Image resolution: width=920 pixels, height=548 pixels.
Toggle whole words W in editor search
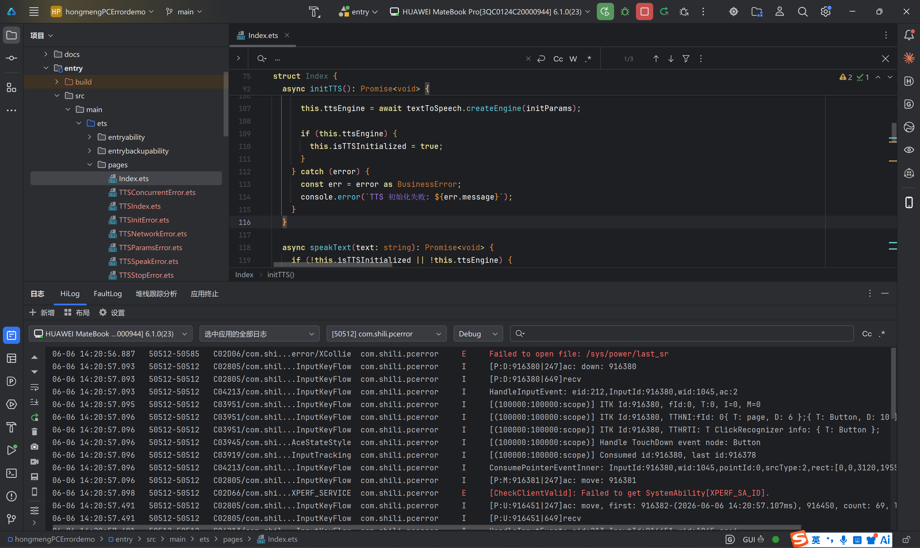(x=573, y=59)
